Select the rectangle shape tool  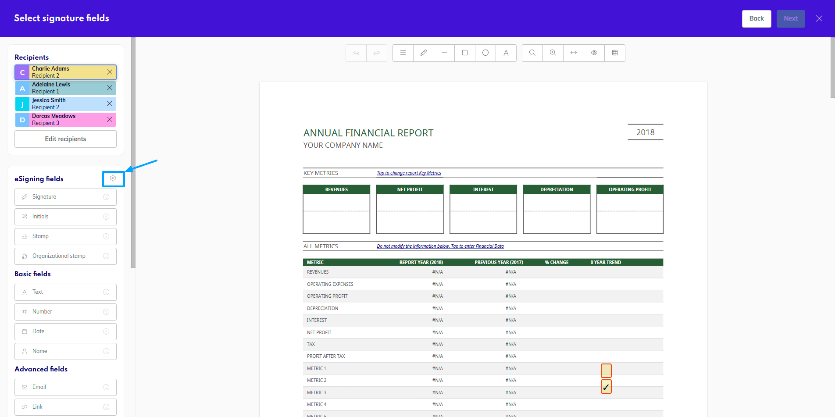pyautogui.click(x=465, y=53)
